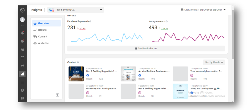Click the Business Suite logo icon
This screenshot has height=110, width=248.
pyautogui.click(x=22, y=11)
